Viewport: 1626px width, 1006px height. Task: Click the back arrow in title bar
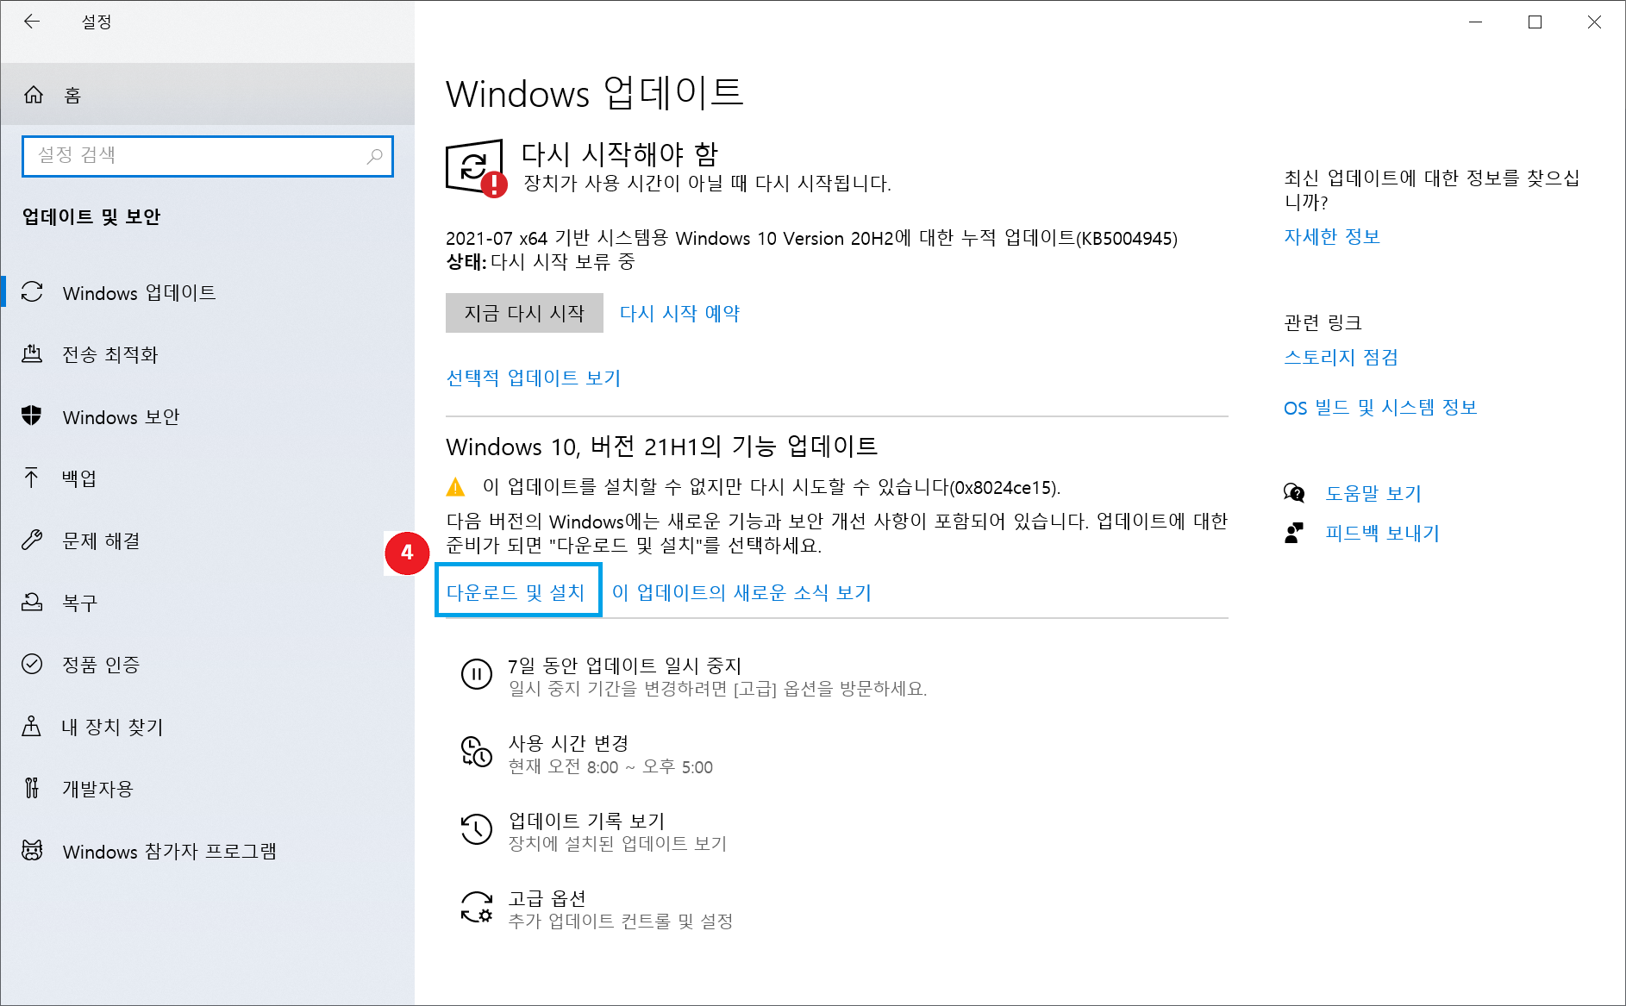point(32,22)
